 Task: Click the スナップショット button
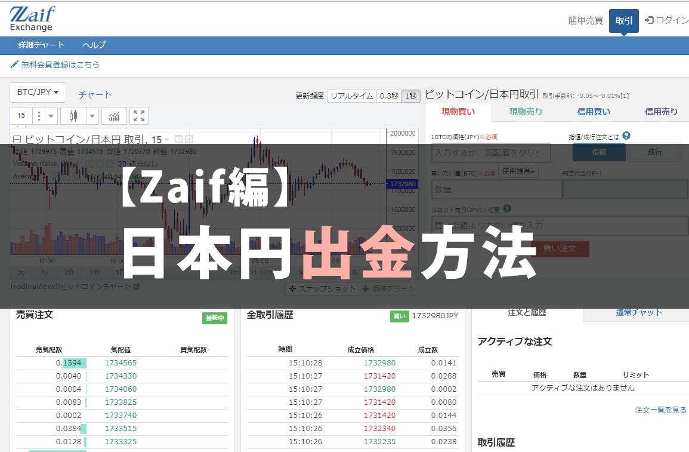click(x=322, y=289)
